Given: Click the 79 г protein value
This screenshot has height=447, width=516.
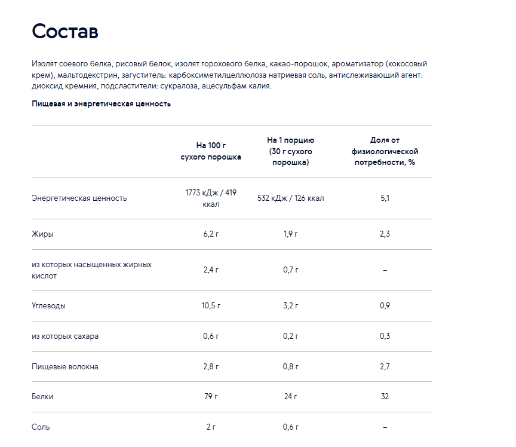Looking at the screenshot, I should click(211, 397).
